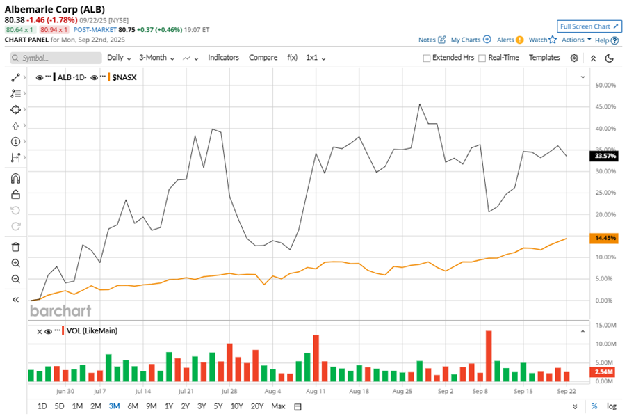Enable the Real-Time checkbox
Image resolution: width=627 pixels, height=416 pixels.
point(482,58)
